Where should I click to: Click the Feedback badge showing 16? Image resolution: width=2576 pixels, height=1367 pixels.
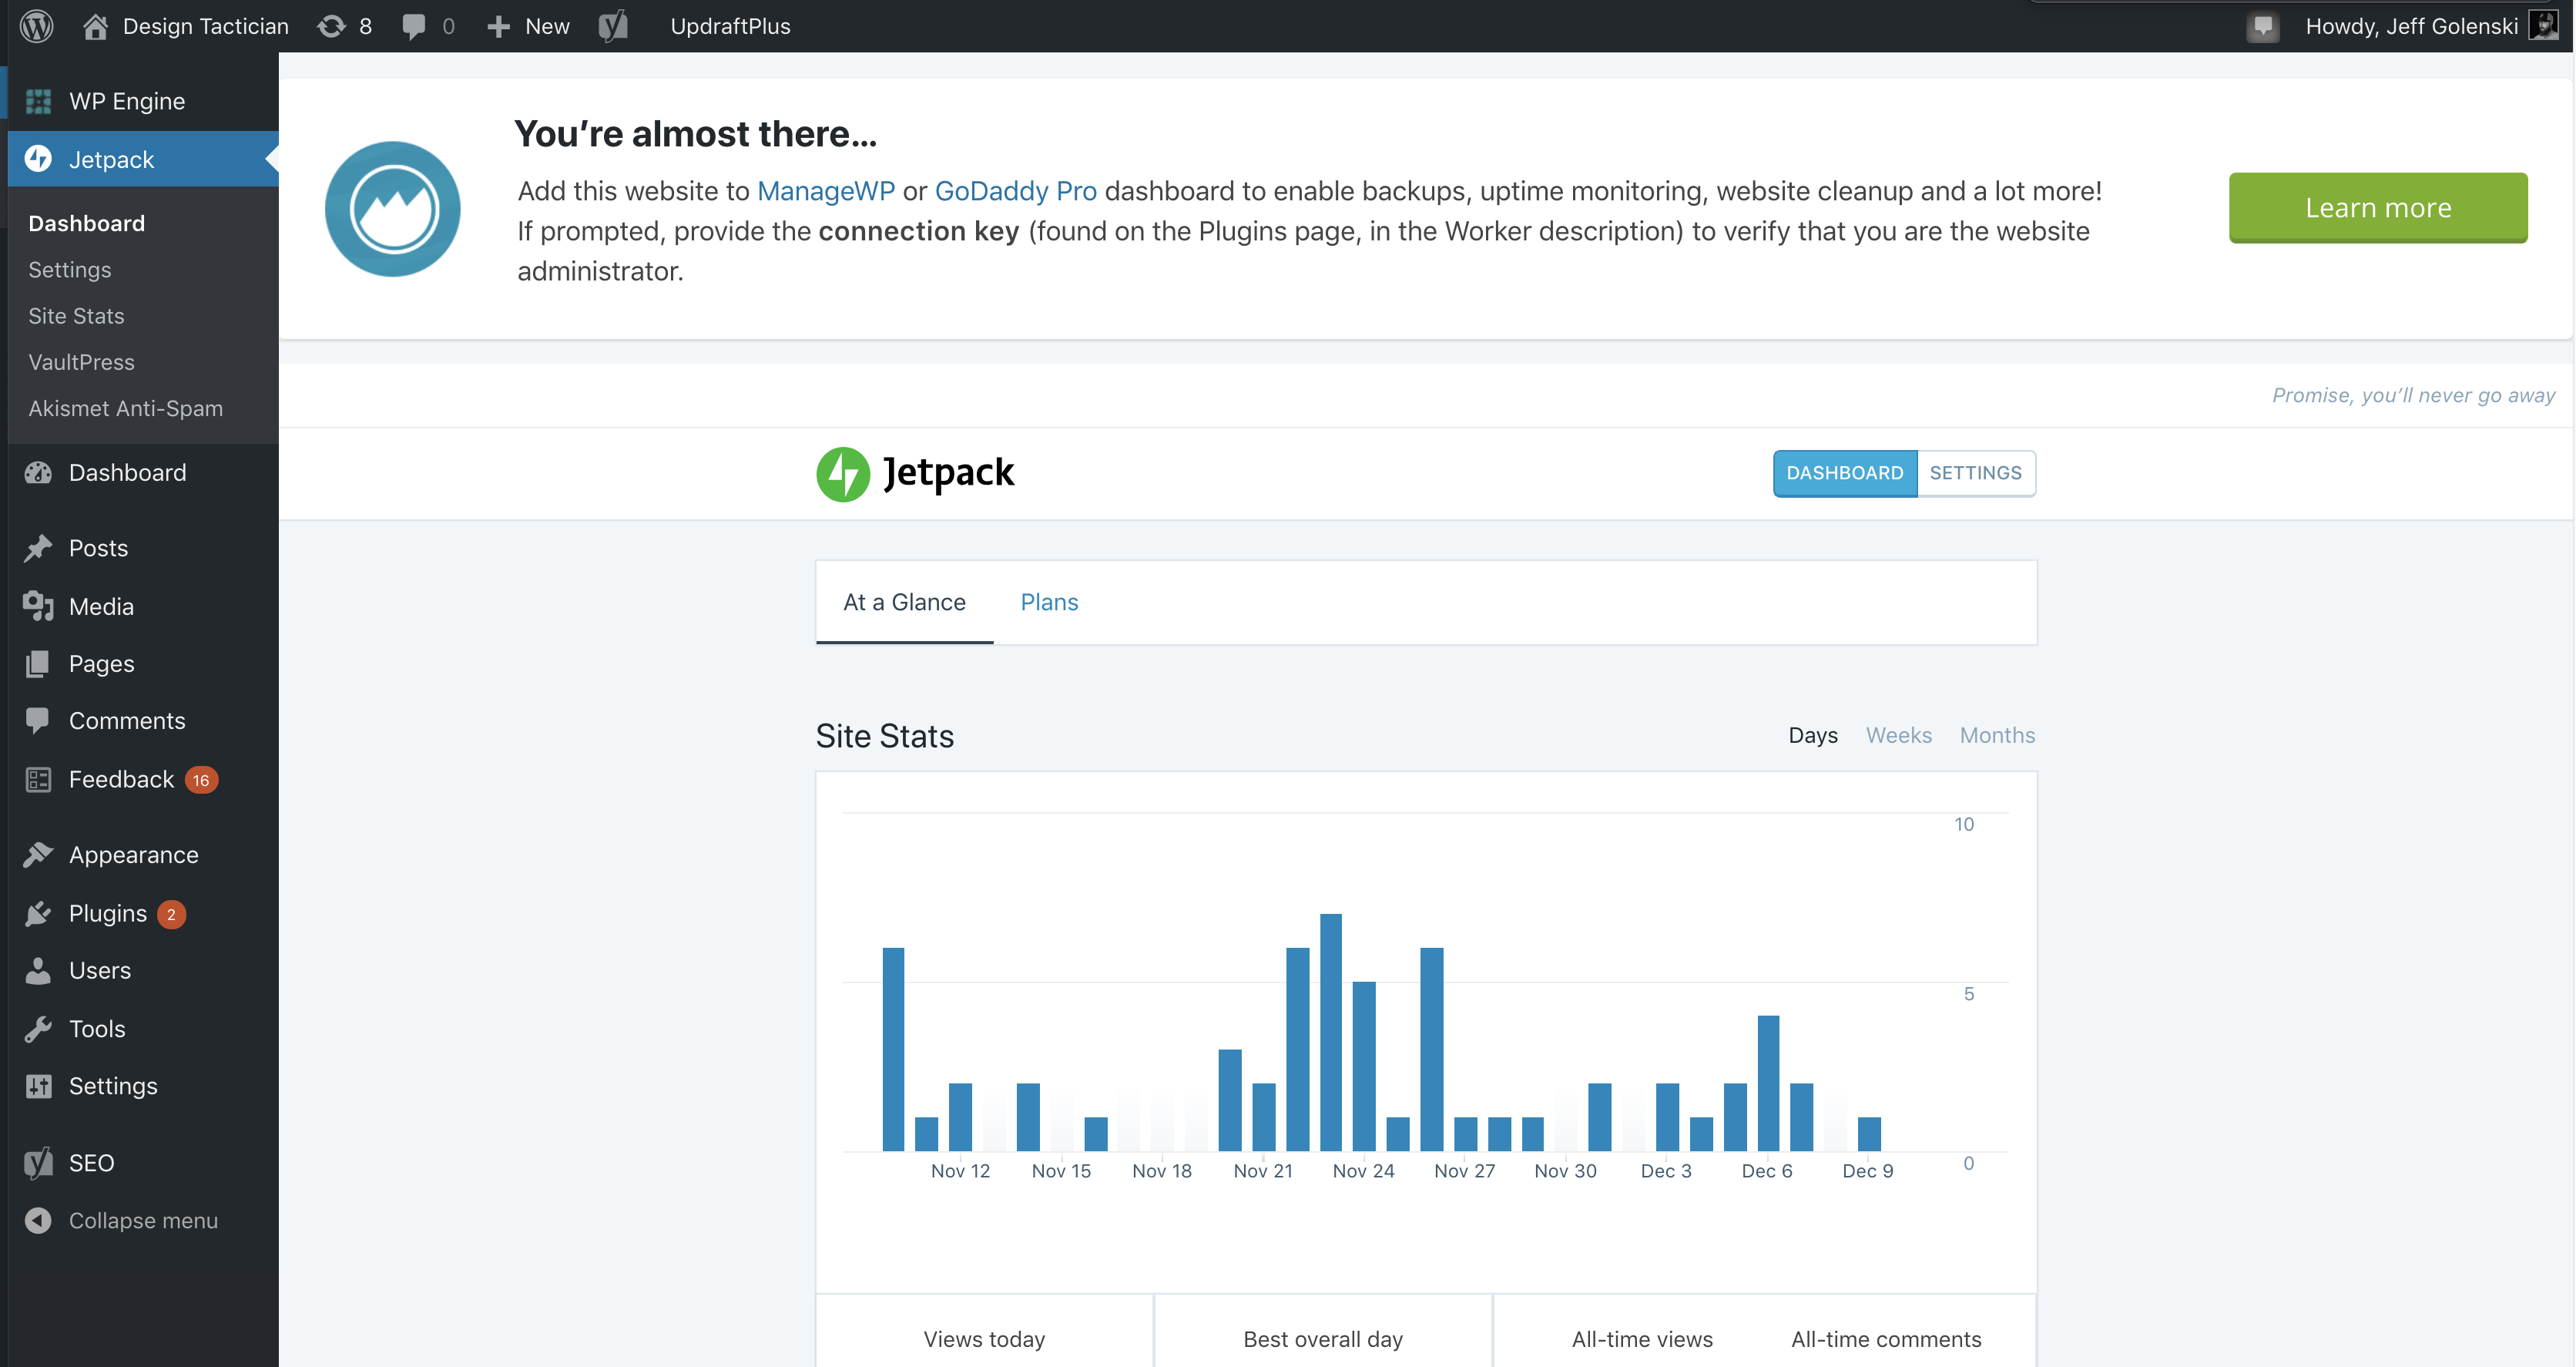point(201,780)
